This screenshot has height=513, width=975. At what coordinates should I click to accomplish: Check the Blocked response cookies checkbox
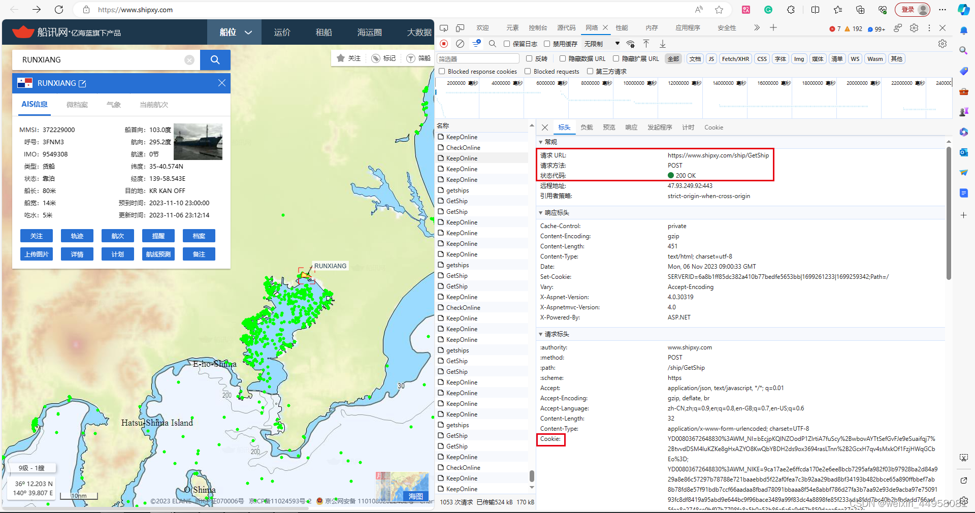[442, 72]
